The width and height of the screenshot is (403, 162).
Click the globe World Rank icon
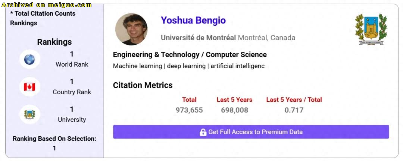click(x=29, y=59)
